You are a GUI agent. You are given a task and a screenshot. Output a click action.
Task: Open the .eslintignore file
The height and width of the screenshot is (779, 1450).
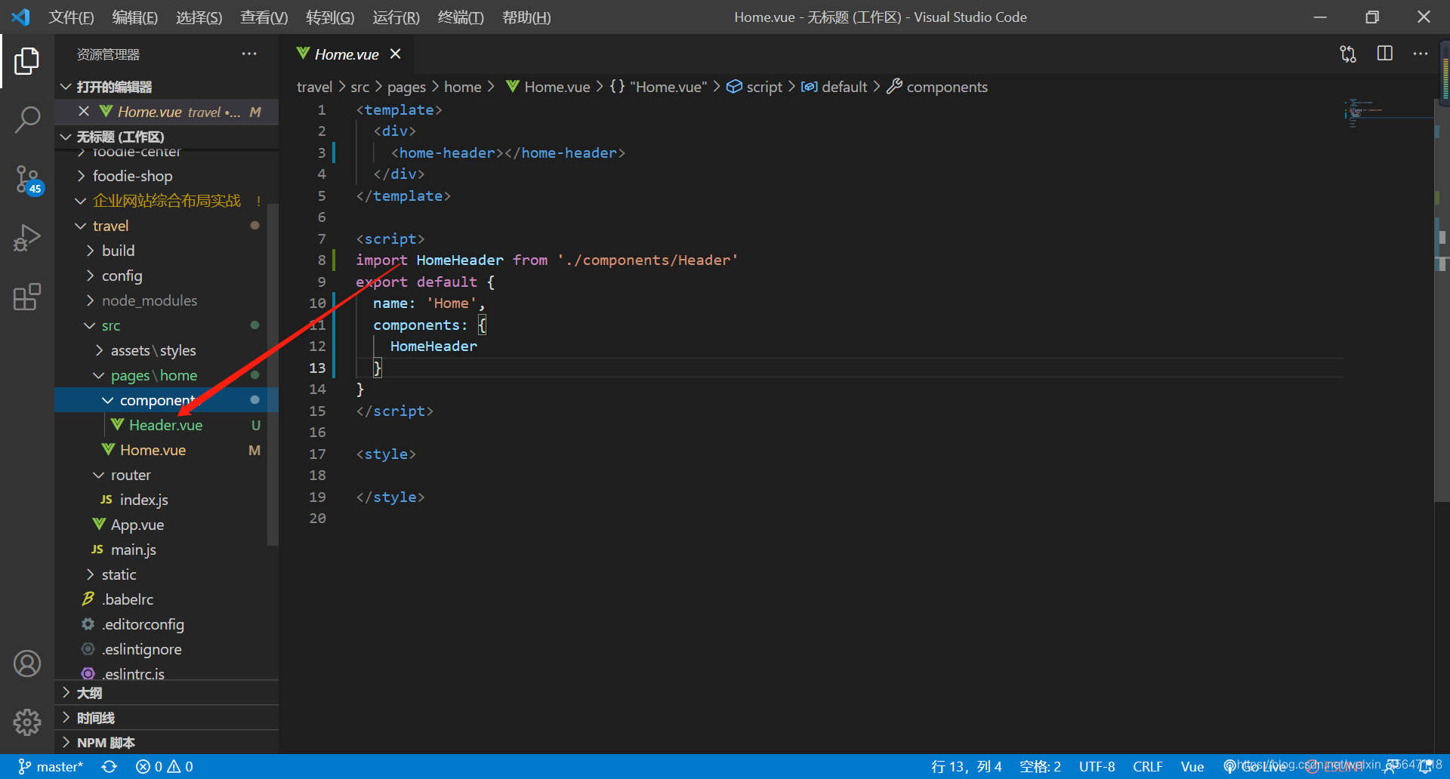coord(166,649)
